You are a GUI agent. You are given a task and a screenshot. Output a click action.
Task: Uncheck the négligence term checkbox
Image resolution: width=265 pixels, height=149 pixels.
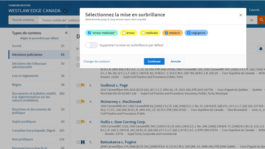[x=189, y=33]
